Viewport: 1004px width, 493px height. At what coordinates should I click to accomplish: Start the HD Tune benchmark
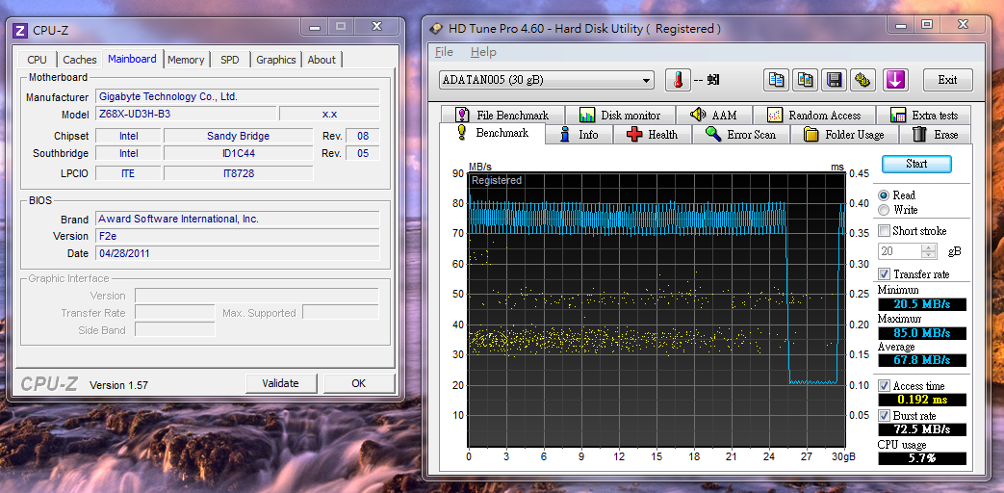click(916, 164)
